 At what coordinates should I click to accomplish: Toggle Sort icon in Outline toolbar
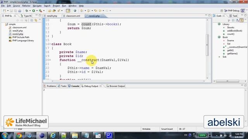[237, 20]
